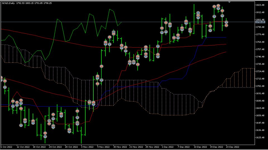The height and width of the screenshot is (150, 268).
Task: Click the 28 Oct 2022 date label
Action: [x=71, y=147]
